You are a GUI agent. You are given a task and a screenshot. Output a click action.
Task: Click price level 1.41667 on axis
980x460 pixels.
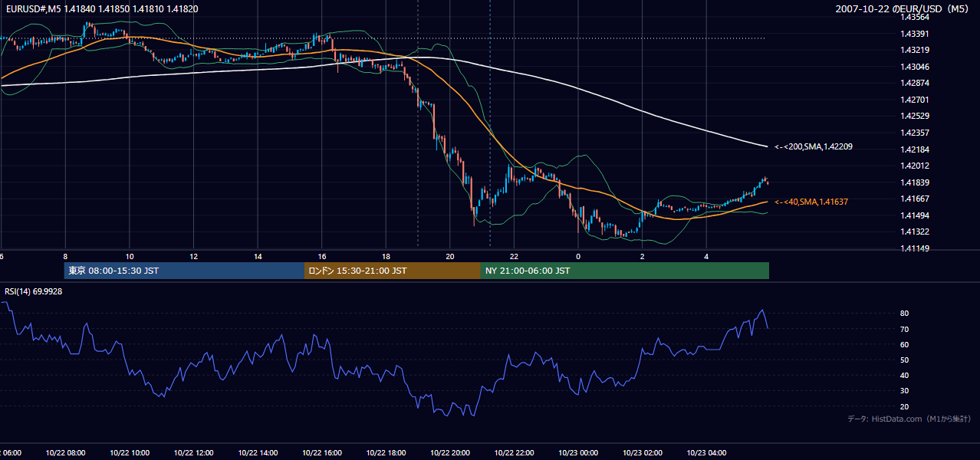click(x=913, y=199)
